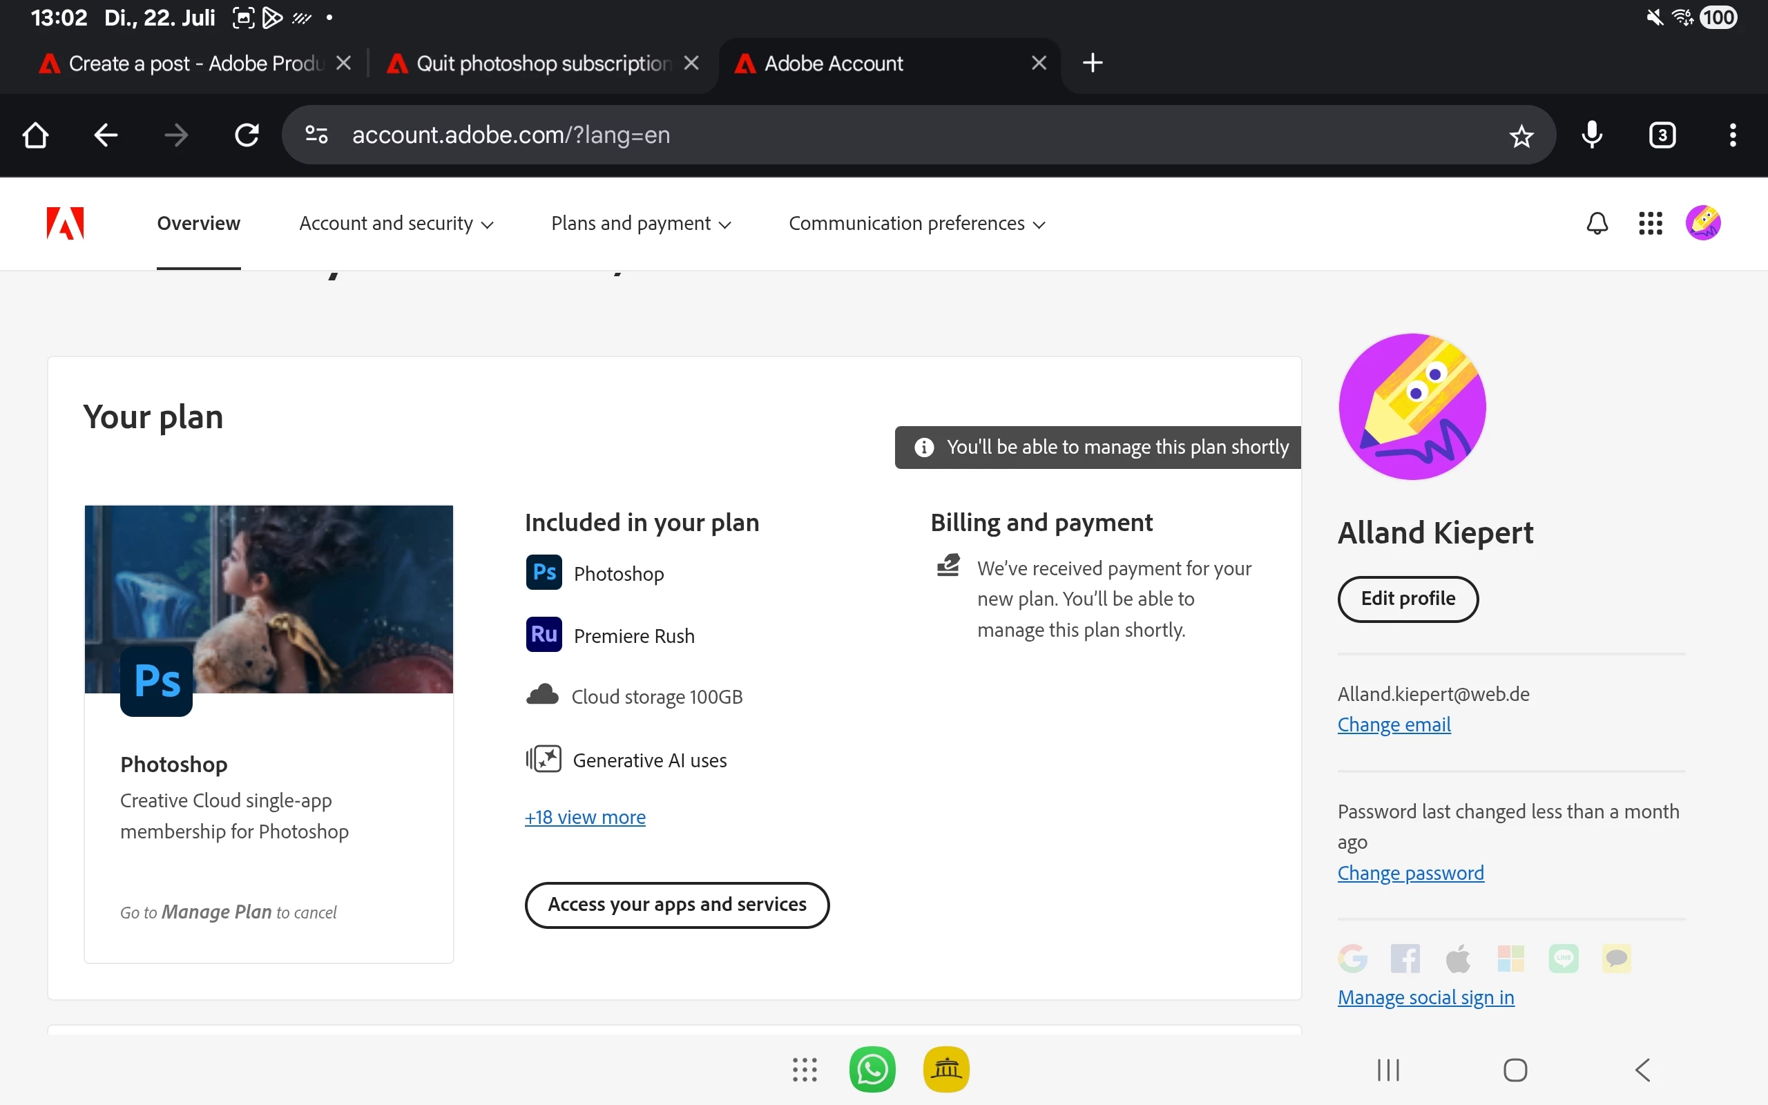Open the Adobe apps grid icon
The image size is (1768, 1105).
pos(1650,223)
